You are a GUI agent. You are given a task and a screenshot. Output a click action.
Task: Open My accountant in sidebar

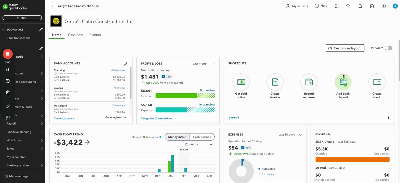17,157
